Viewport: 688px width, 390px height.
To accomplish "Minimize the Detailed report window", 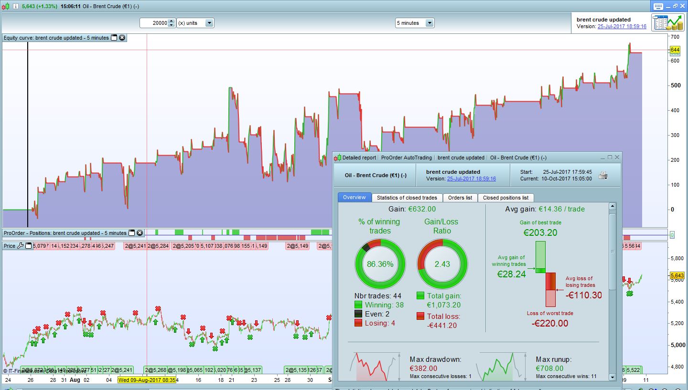I will (x=602, y=157).
